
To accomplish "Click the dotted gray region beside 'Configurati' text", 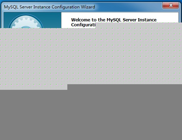I will point(139,25).
